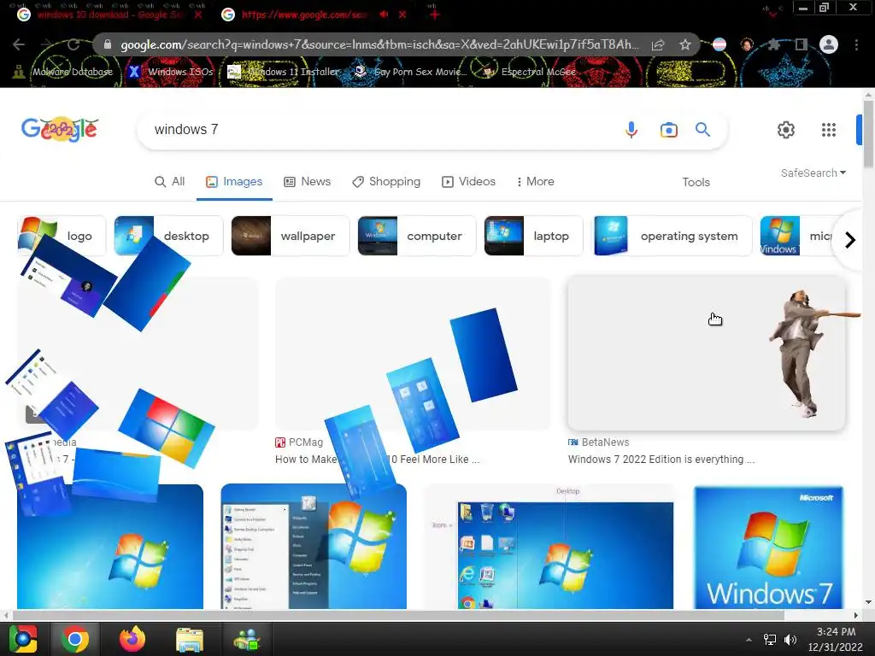Viewport: 875px width, 656px height.
Task: Open the Windows ISOs bookmark
Action: click(171, 72)
